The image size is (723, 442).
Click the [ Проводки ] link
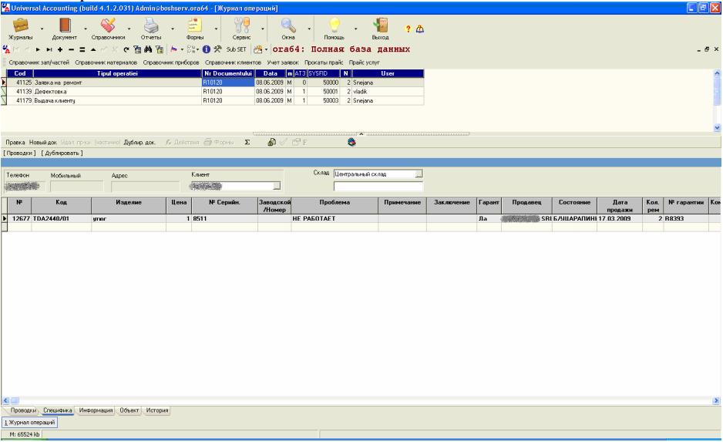point(19,153)
